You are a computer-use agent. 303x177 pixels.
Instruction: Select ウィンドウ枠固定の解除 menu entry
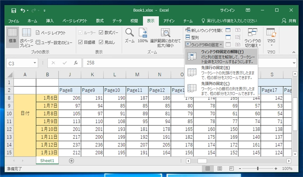tap(221, 57)
